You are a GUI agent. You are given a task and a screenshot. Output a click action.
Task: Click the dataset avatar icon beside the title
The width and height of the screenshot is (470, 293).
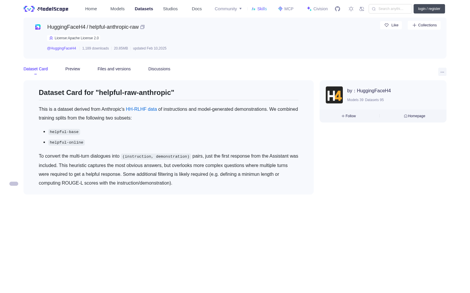(38, 27)
